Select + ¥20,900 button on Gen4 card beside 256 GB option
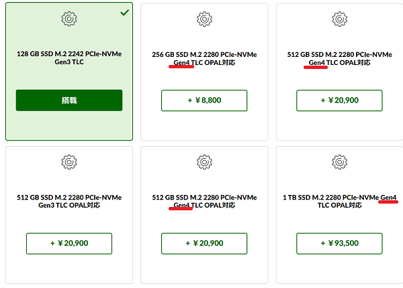The width and height of the screenshot is (403, 288). 339,100
